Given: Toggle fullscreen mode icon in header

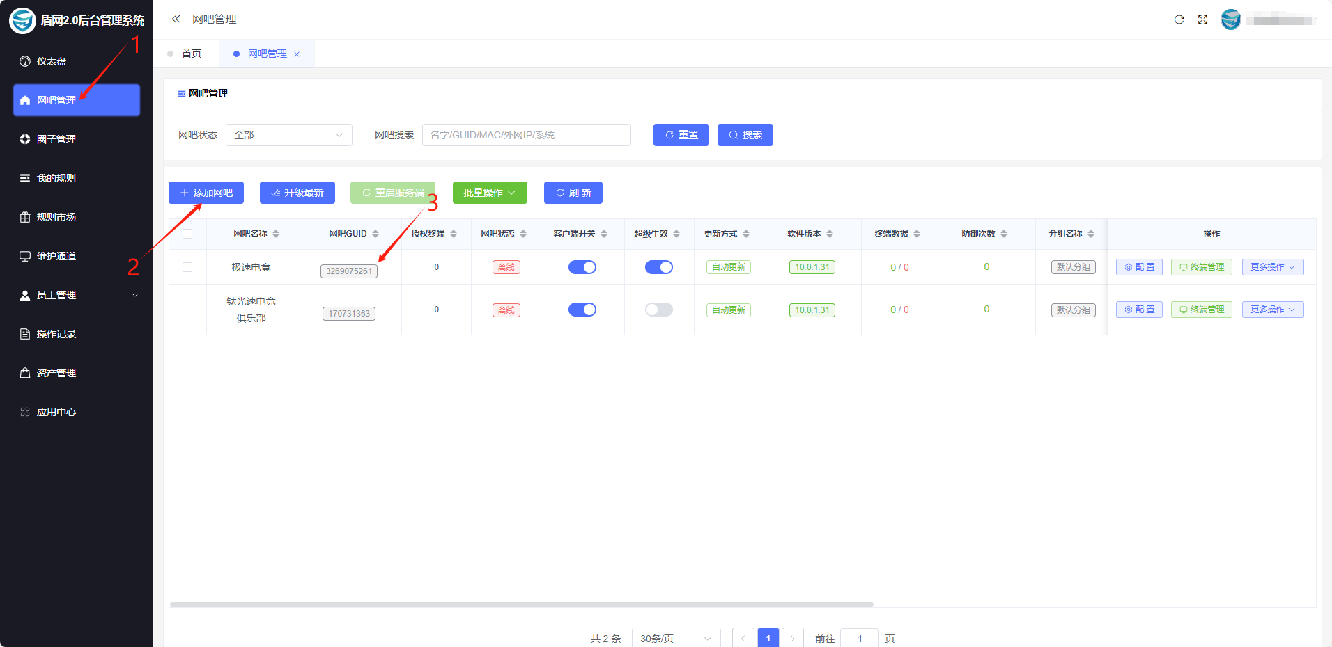Looking at the screenshot, I should point(1202,19).
